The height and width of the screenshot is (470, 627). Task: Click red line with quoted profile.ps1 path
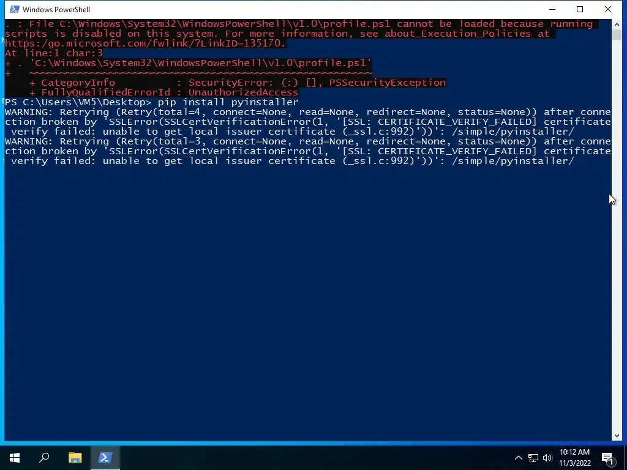189,63
